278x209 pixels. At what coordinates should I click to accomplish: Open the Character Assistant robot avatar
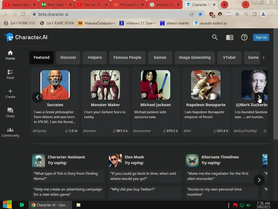coord(39,161)
